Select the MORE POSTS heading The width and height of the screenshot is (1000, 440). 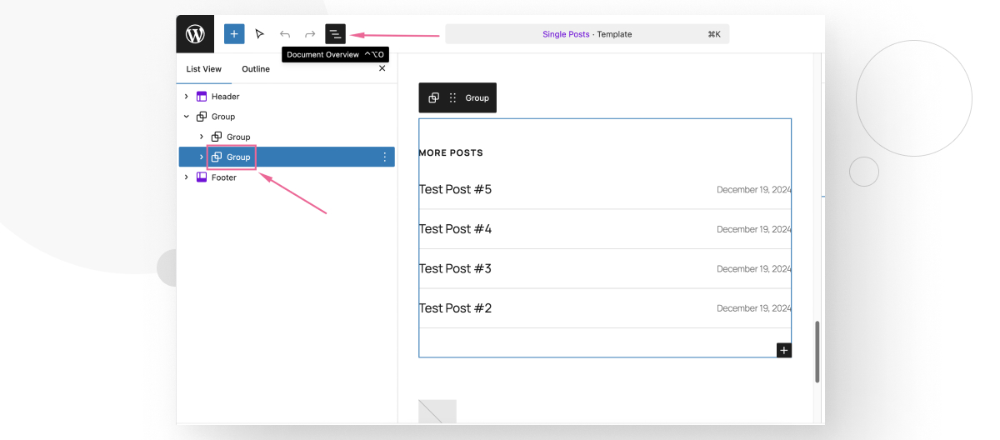click(x=451, y=153)
